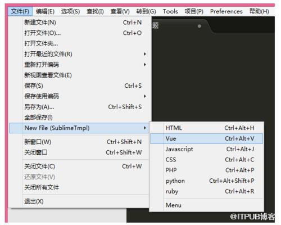281x225 pixels.
Task: Open Menu entry in SublimeTmpl submenu
Action: coord(207,205)
